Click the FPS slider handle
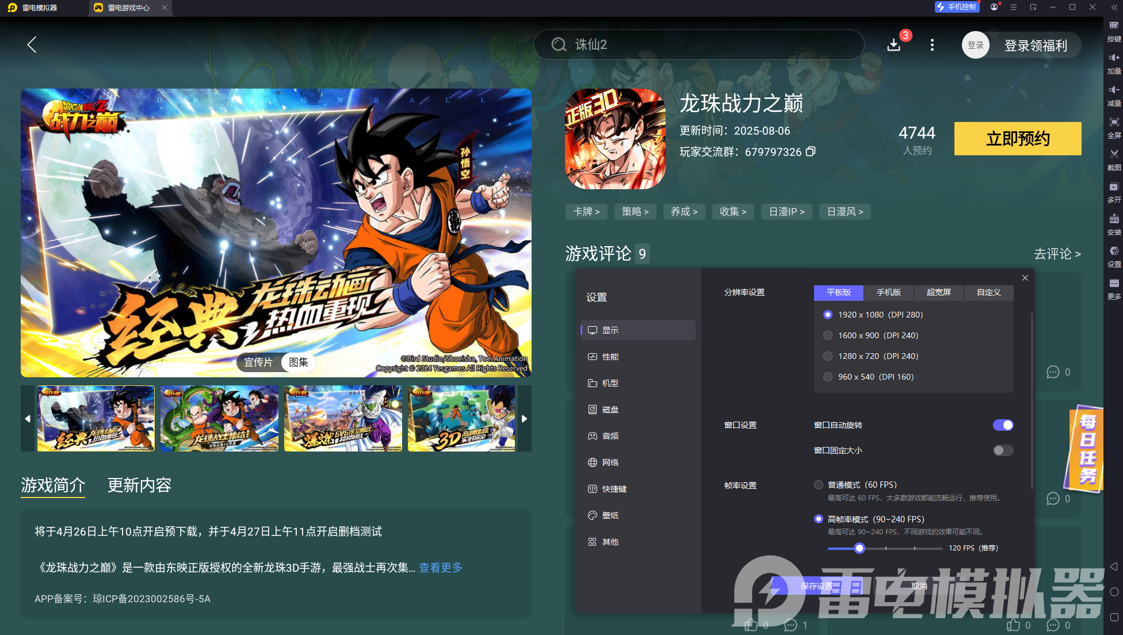 (859, 548)
